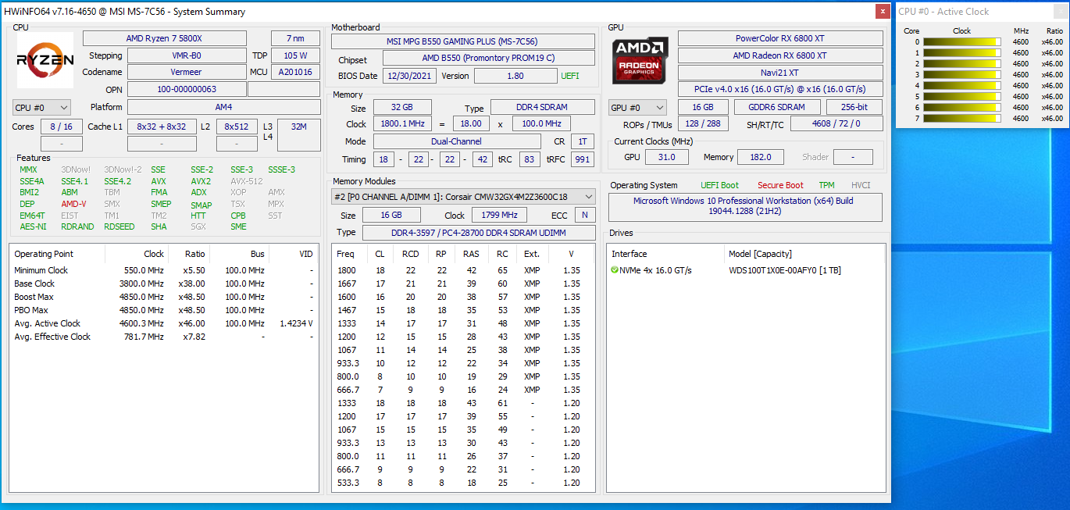
Task: Select the 1667 frequency XMP timing row
Action: (464, 284)
